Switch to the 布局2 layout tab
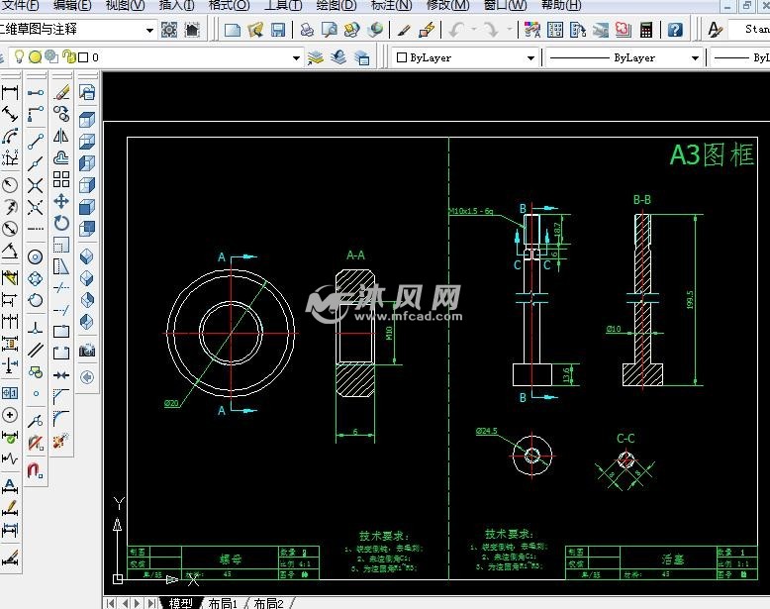This screenshot has height=609, width=770. (268, 603)
